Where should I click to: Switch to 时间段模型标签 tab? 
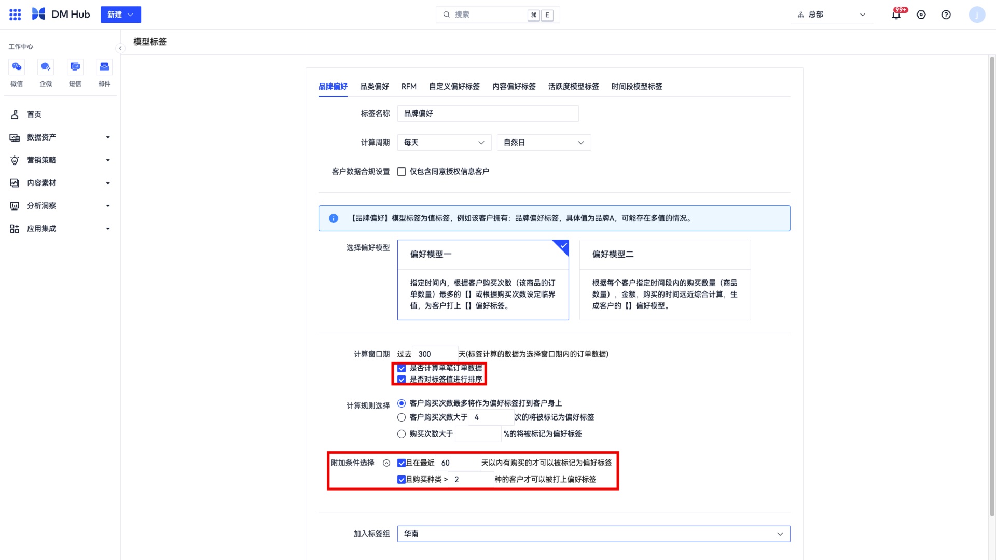point(637,87)
